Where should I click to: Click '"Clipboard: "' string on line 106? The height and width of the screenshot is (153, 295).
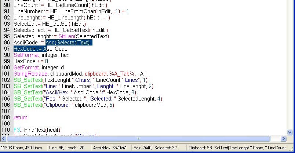(59, 105)
